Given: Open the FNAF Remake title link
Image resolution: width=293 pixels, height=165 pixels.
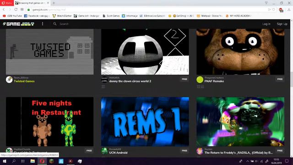Looking at the screenshot, I should [214, 81].
